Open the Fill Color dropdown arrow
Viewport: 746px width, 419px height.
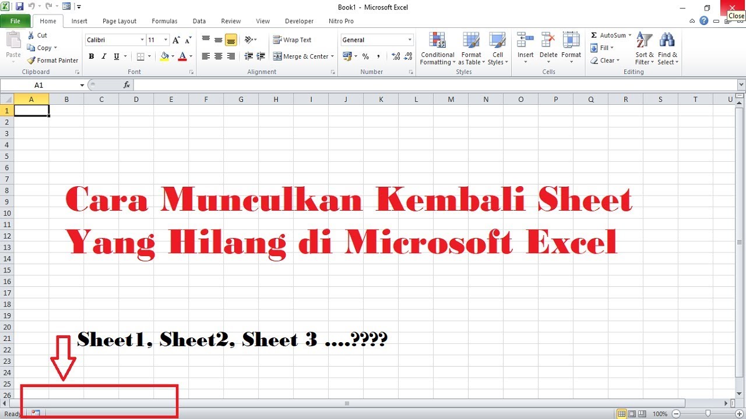pos(173,56)
